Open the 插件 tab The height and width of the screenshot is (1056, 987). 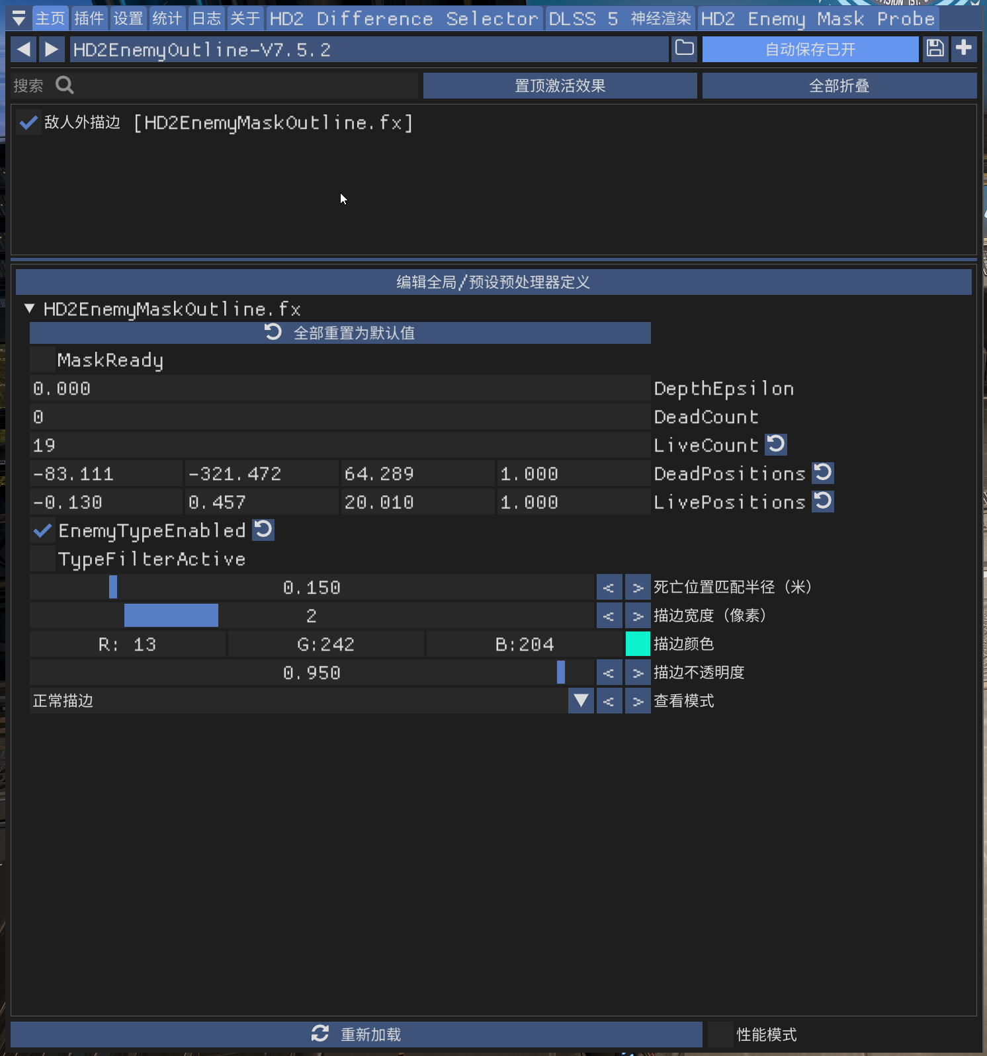tap(89, 19)
